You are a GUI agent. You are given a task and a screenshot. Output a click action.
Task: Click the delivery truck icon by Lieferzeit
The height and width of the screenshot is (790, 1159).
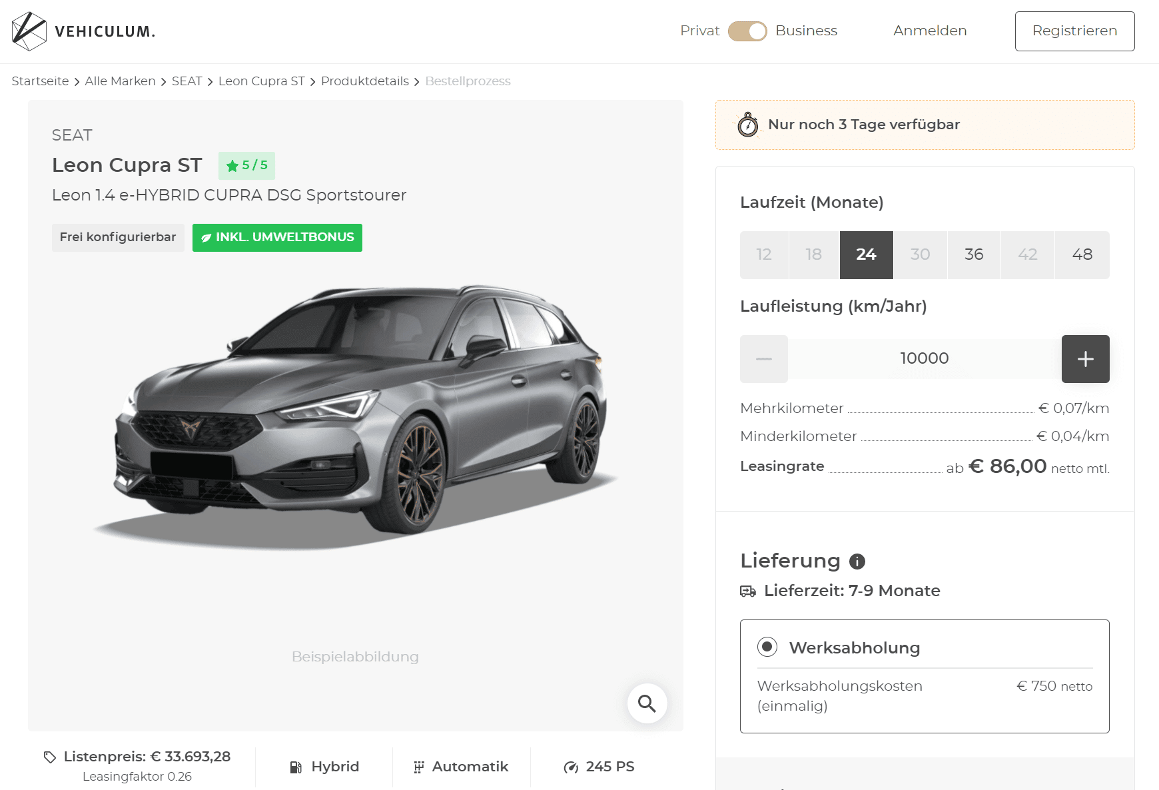[x=748, y=592]
